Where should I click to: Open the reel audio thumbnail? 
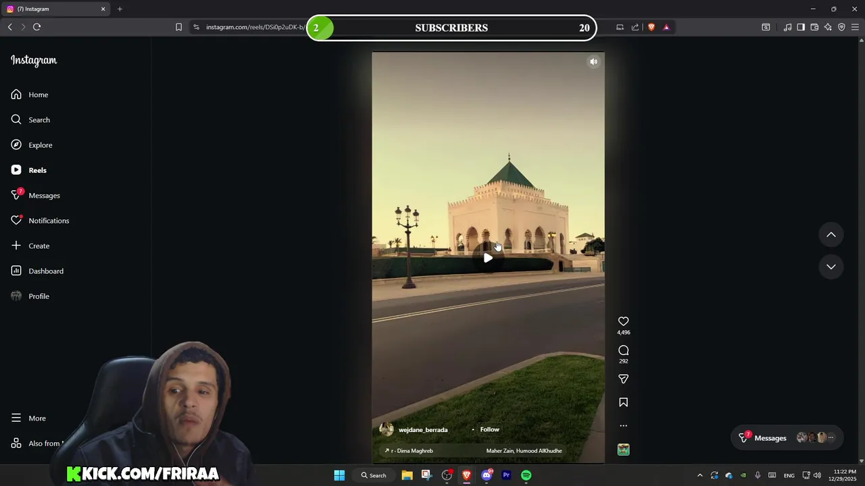[623, 450]
